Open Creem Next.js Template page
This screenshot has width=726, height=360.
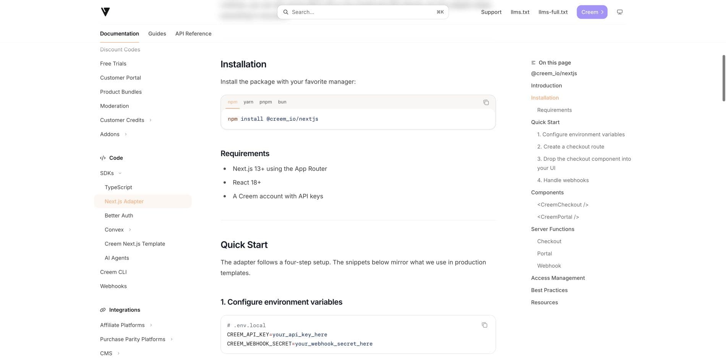tap(135, 244)
